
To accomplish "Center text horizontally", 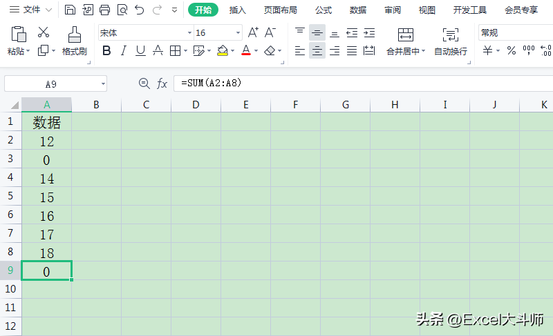I will (x=317, y=51).
